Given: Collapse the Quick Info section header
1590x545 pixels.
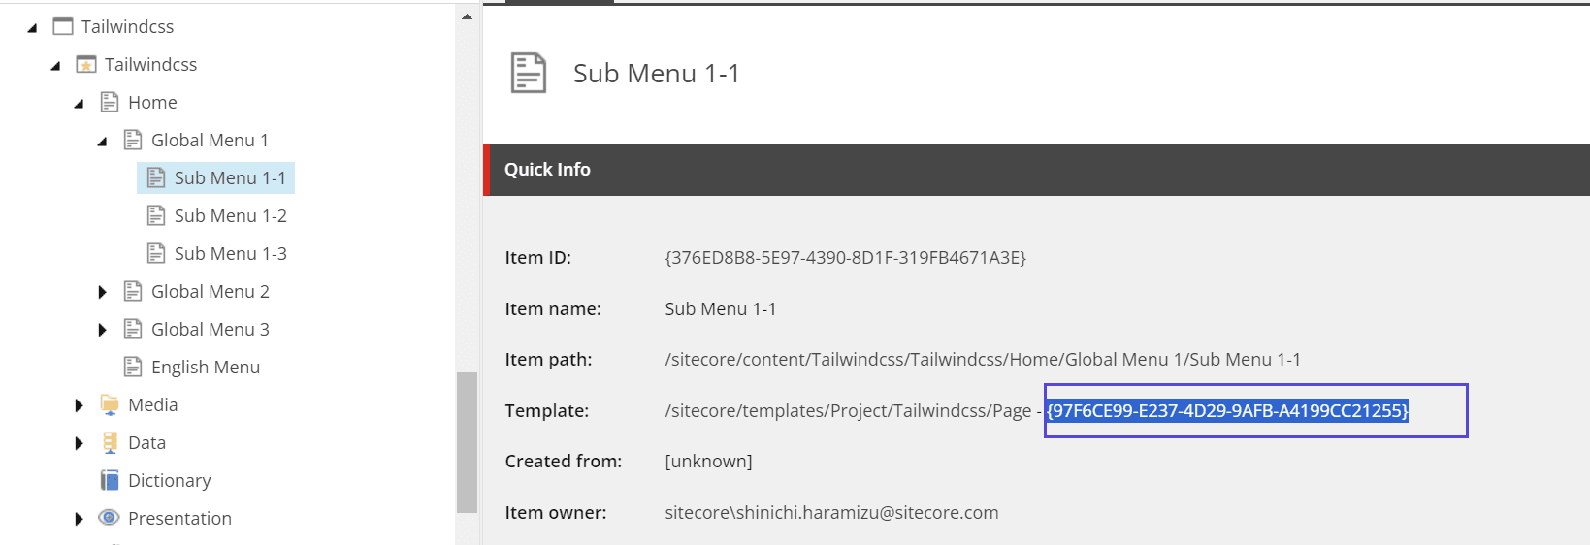Looking at the screenshot, I should coord(547,170).
